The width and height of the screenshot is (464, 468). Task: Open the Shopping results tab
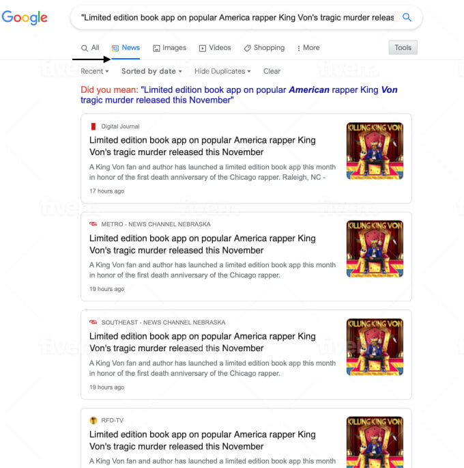[264, 48]
